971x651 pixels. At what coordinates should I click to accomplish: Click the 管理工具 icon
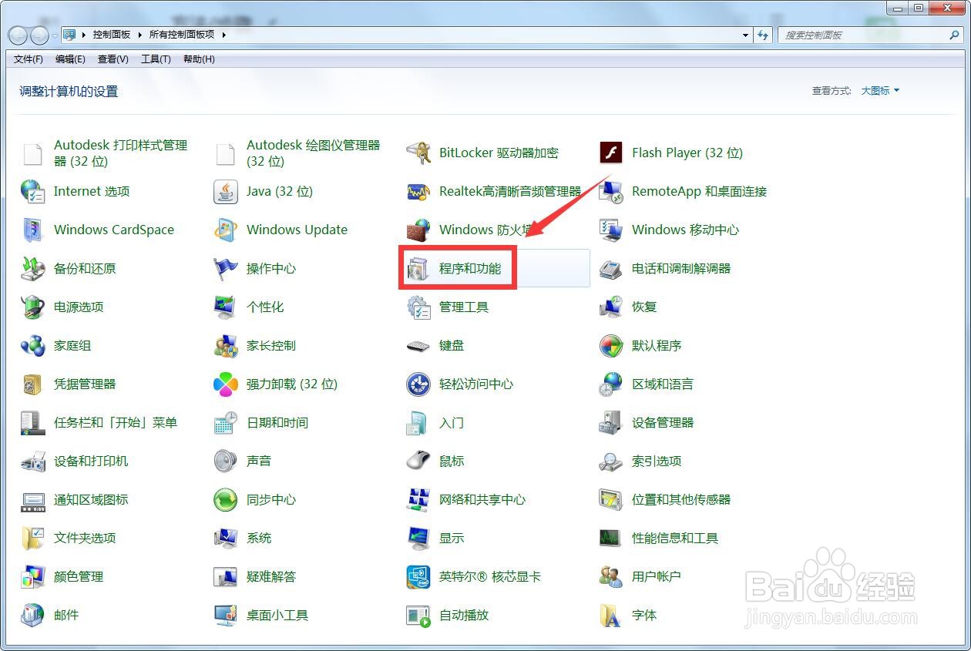[418, 307]
